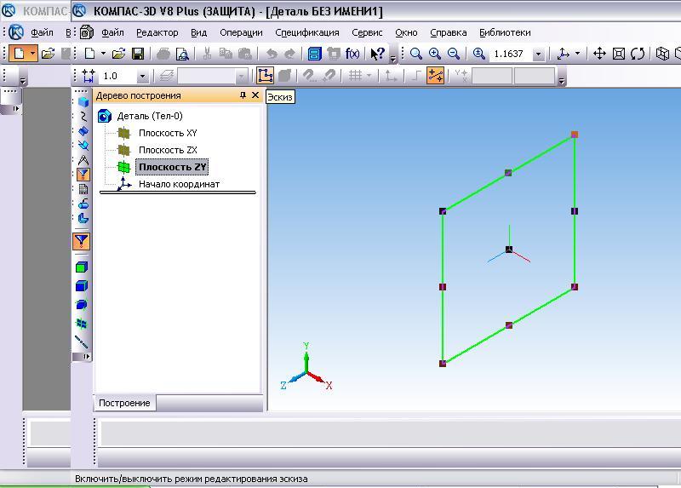The width and height of the screenshot is (681, 488).
Task: Toggle the highlighted Filter all funnel button
Action: click(81, 241)
